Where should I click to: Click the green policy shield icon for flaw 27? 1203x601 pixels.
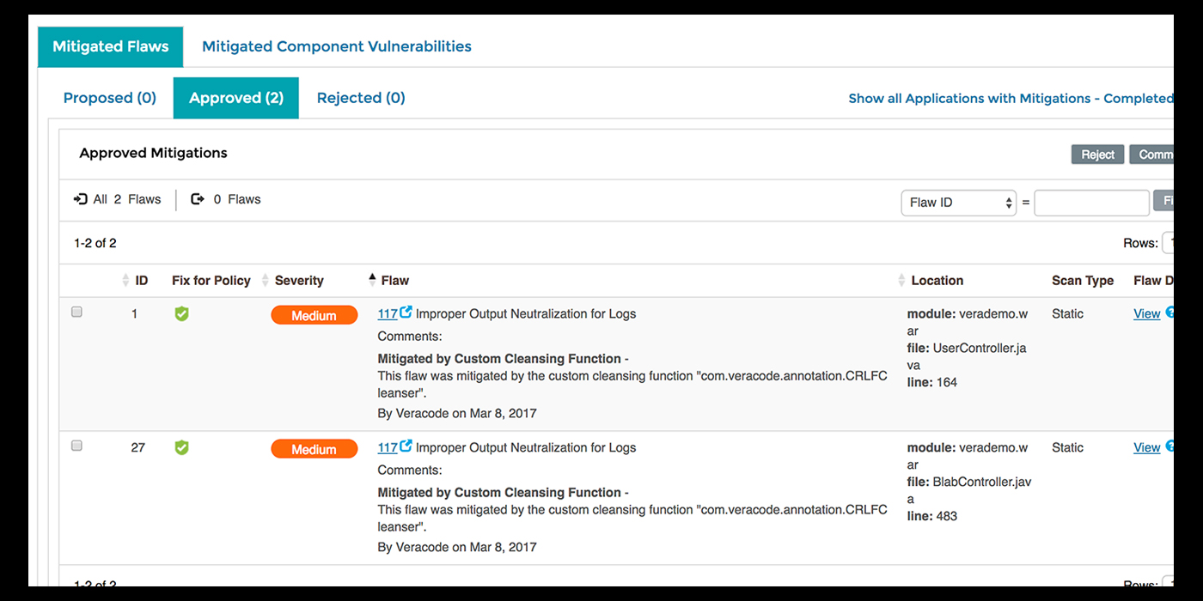pyautogui.click(x=181, y=447)
